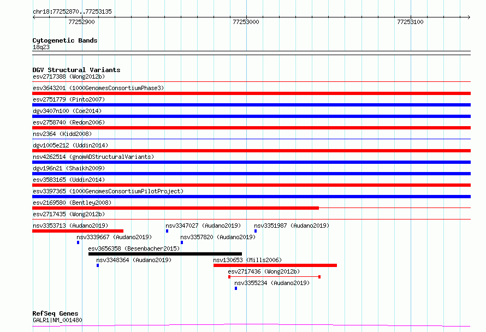Click the left arrow of the ruler

(34, 17)
